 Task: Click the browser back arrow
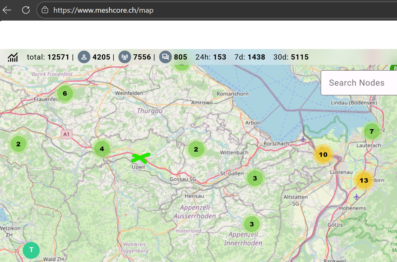pos(7,10)
